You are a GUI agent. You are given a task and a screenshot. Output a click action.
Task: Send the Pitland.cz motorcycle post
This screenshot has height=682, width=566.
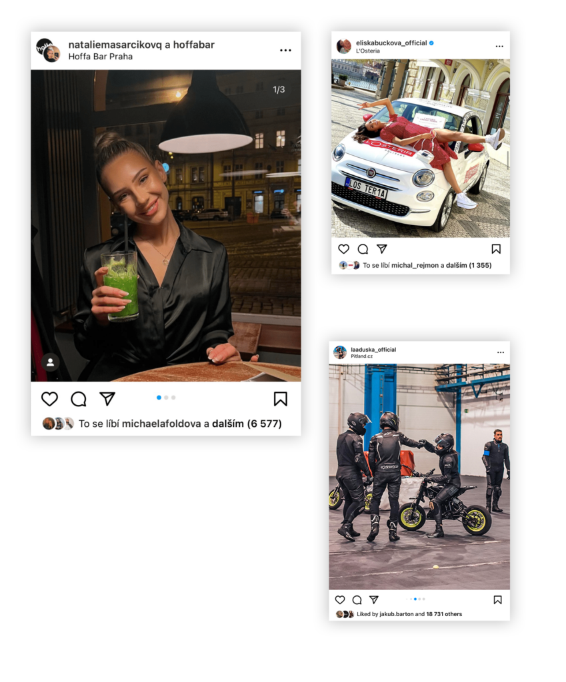click(373, 599)
